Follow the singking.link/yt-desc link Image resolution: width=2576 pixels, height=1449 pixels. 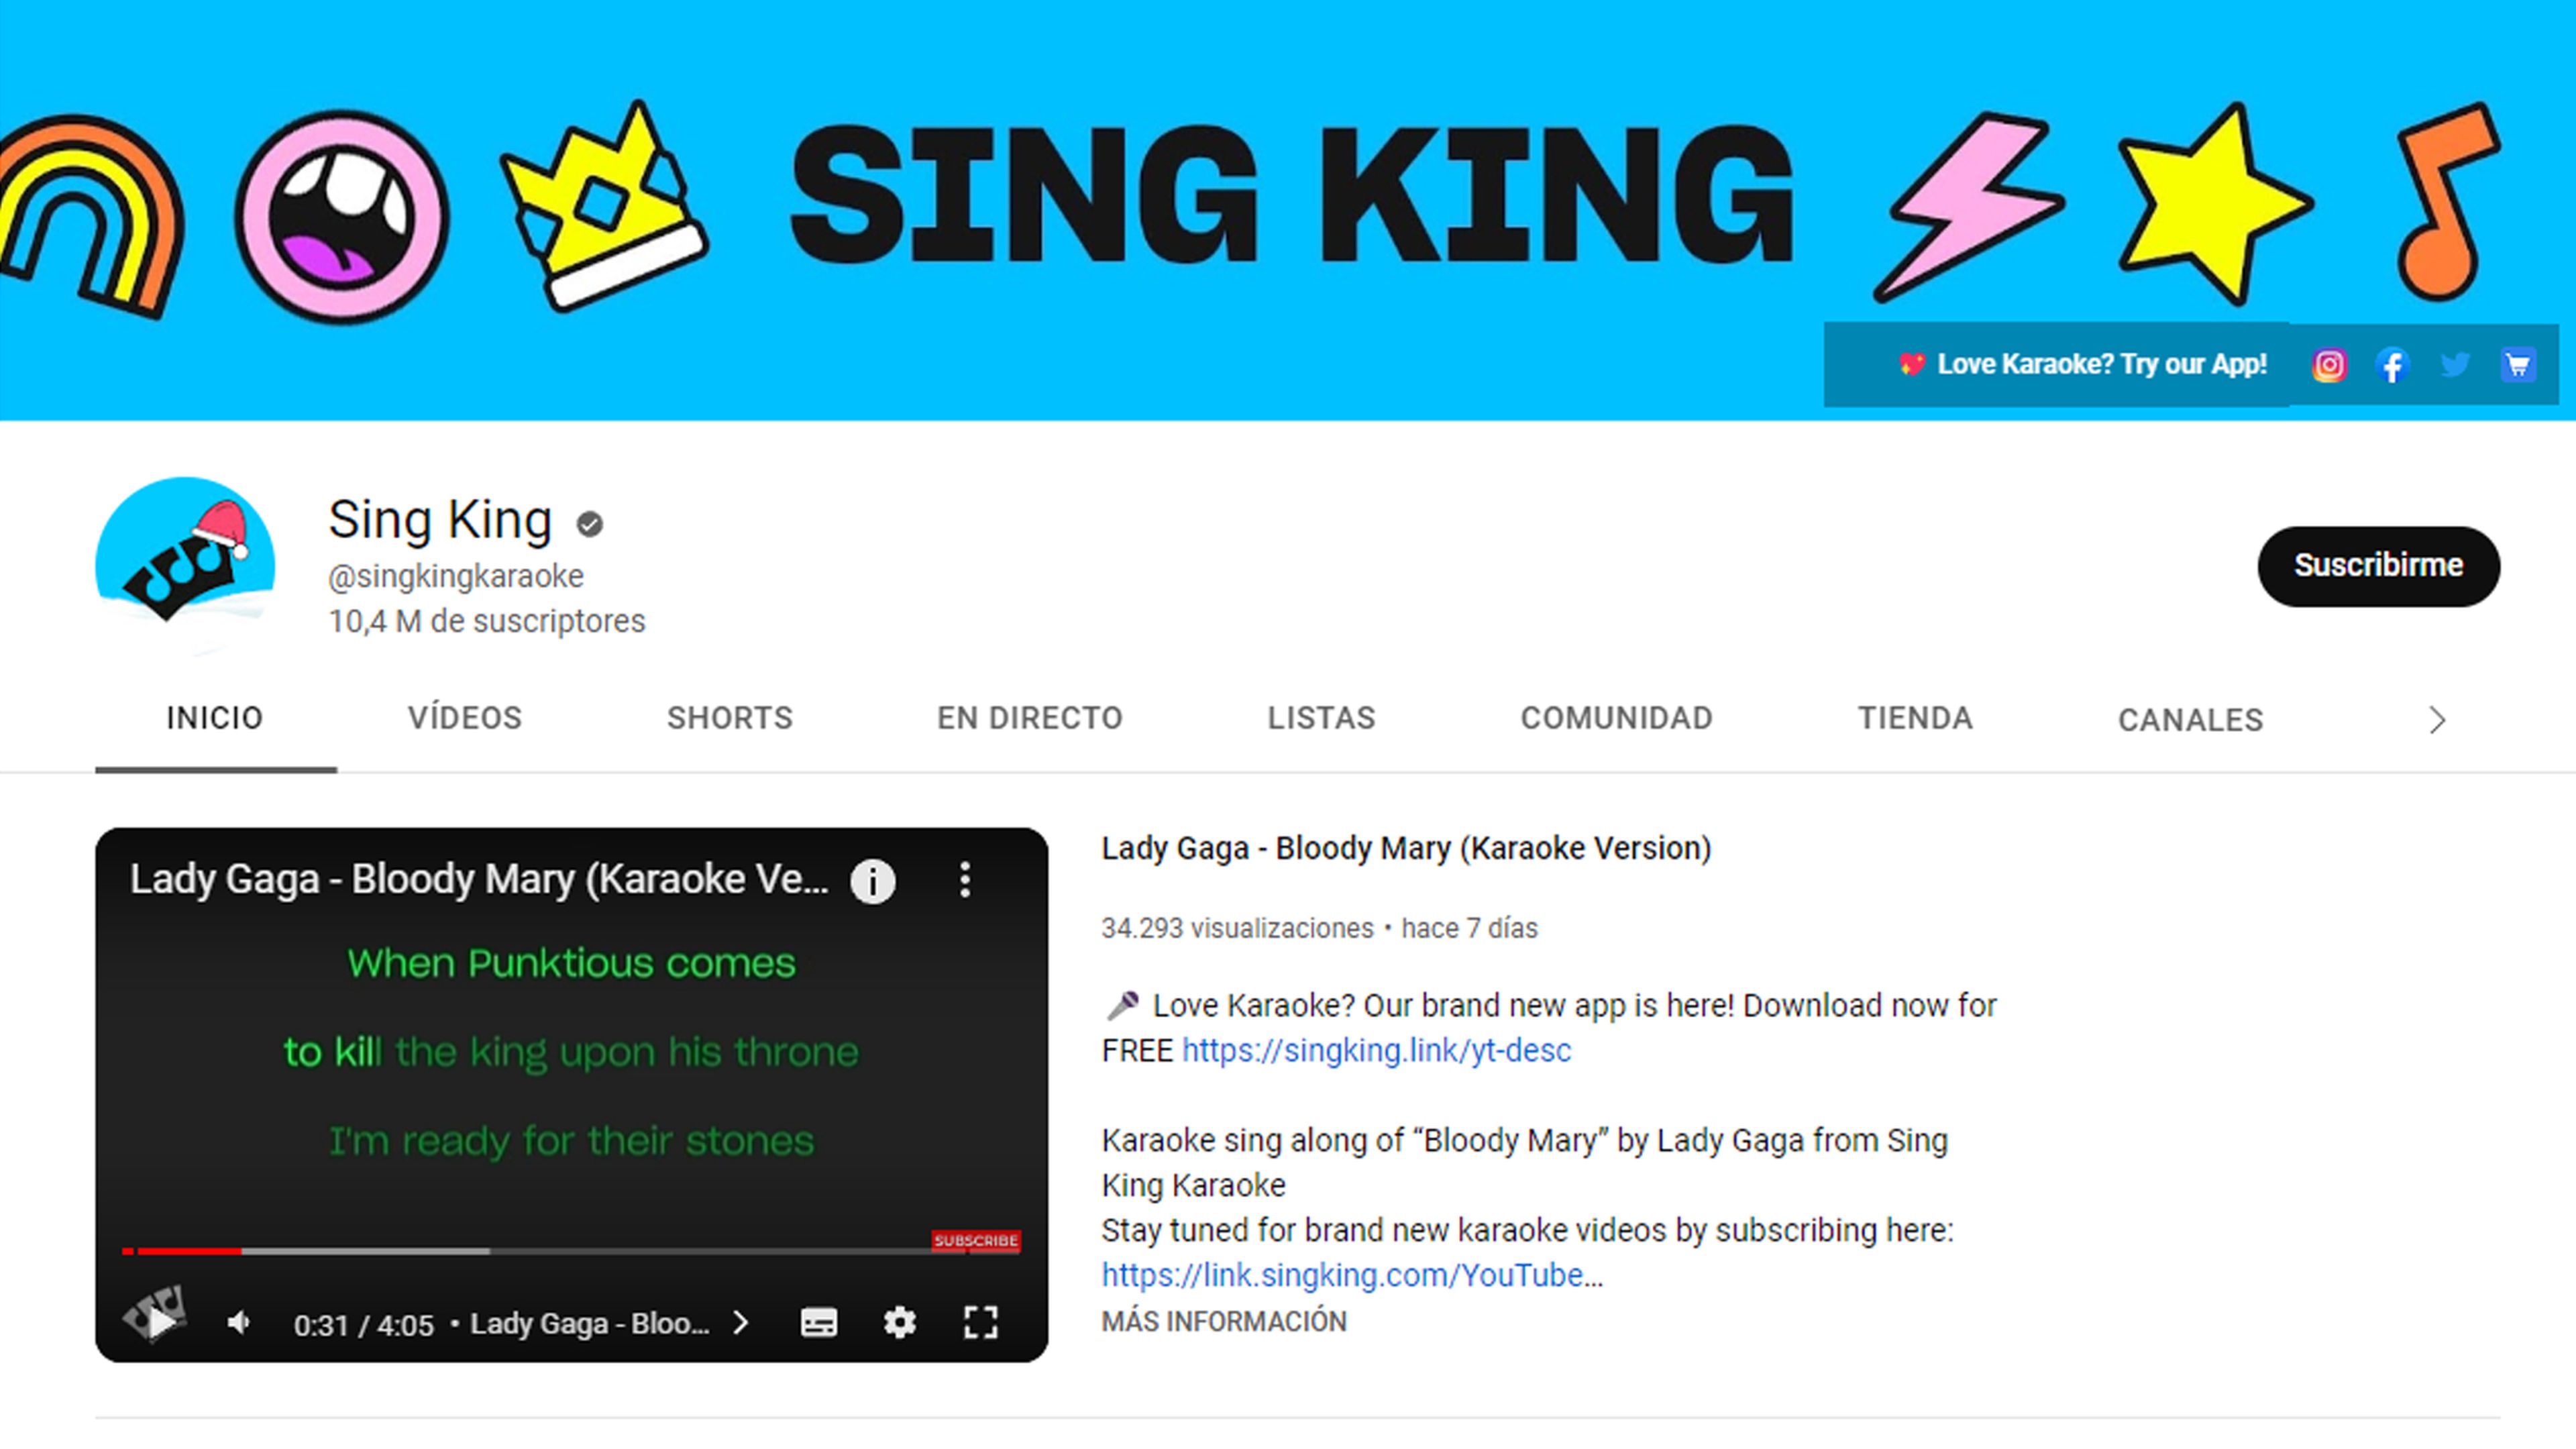1376,1050
